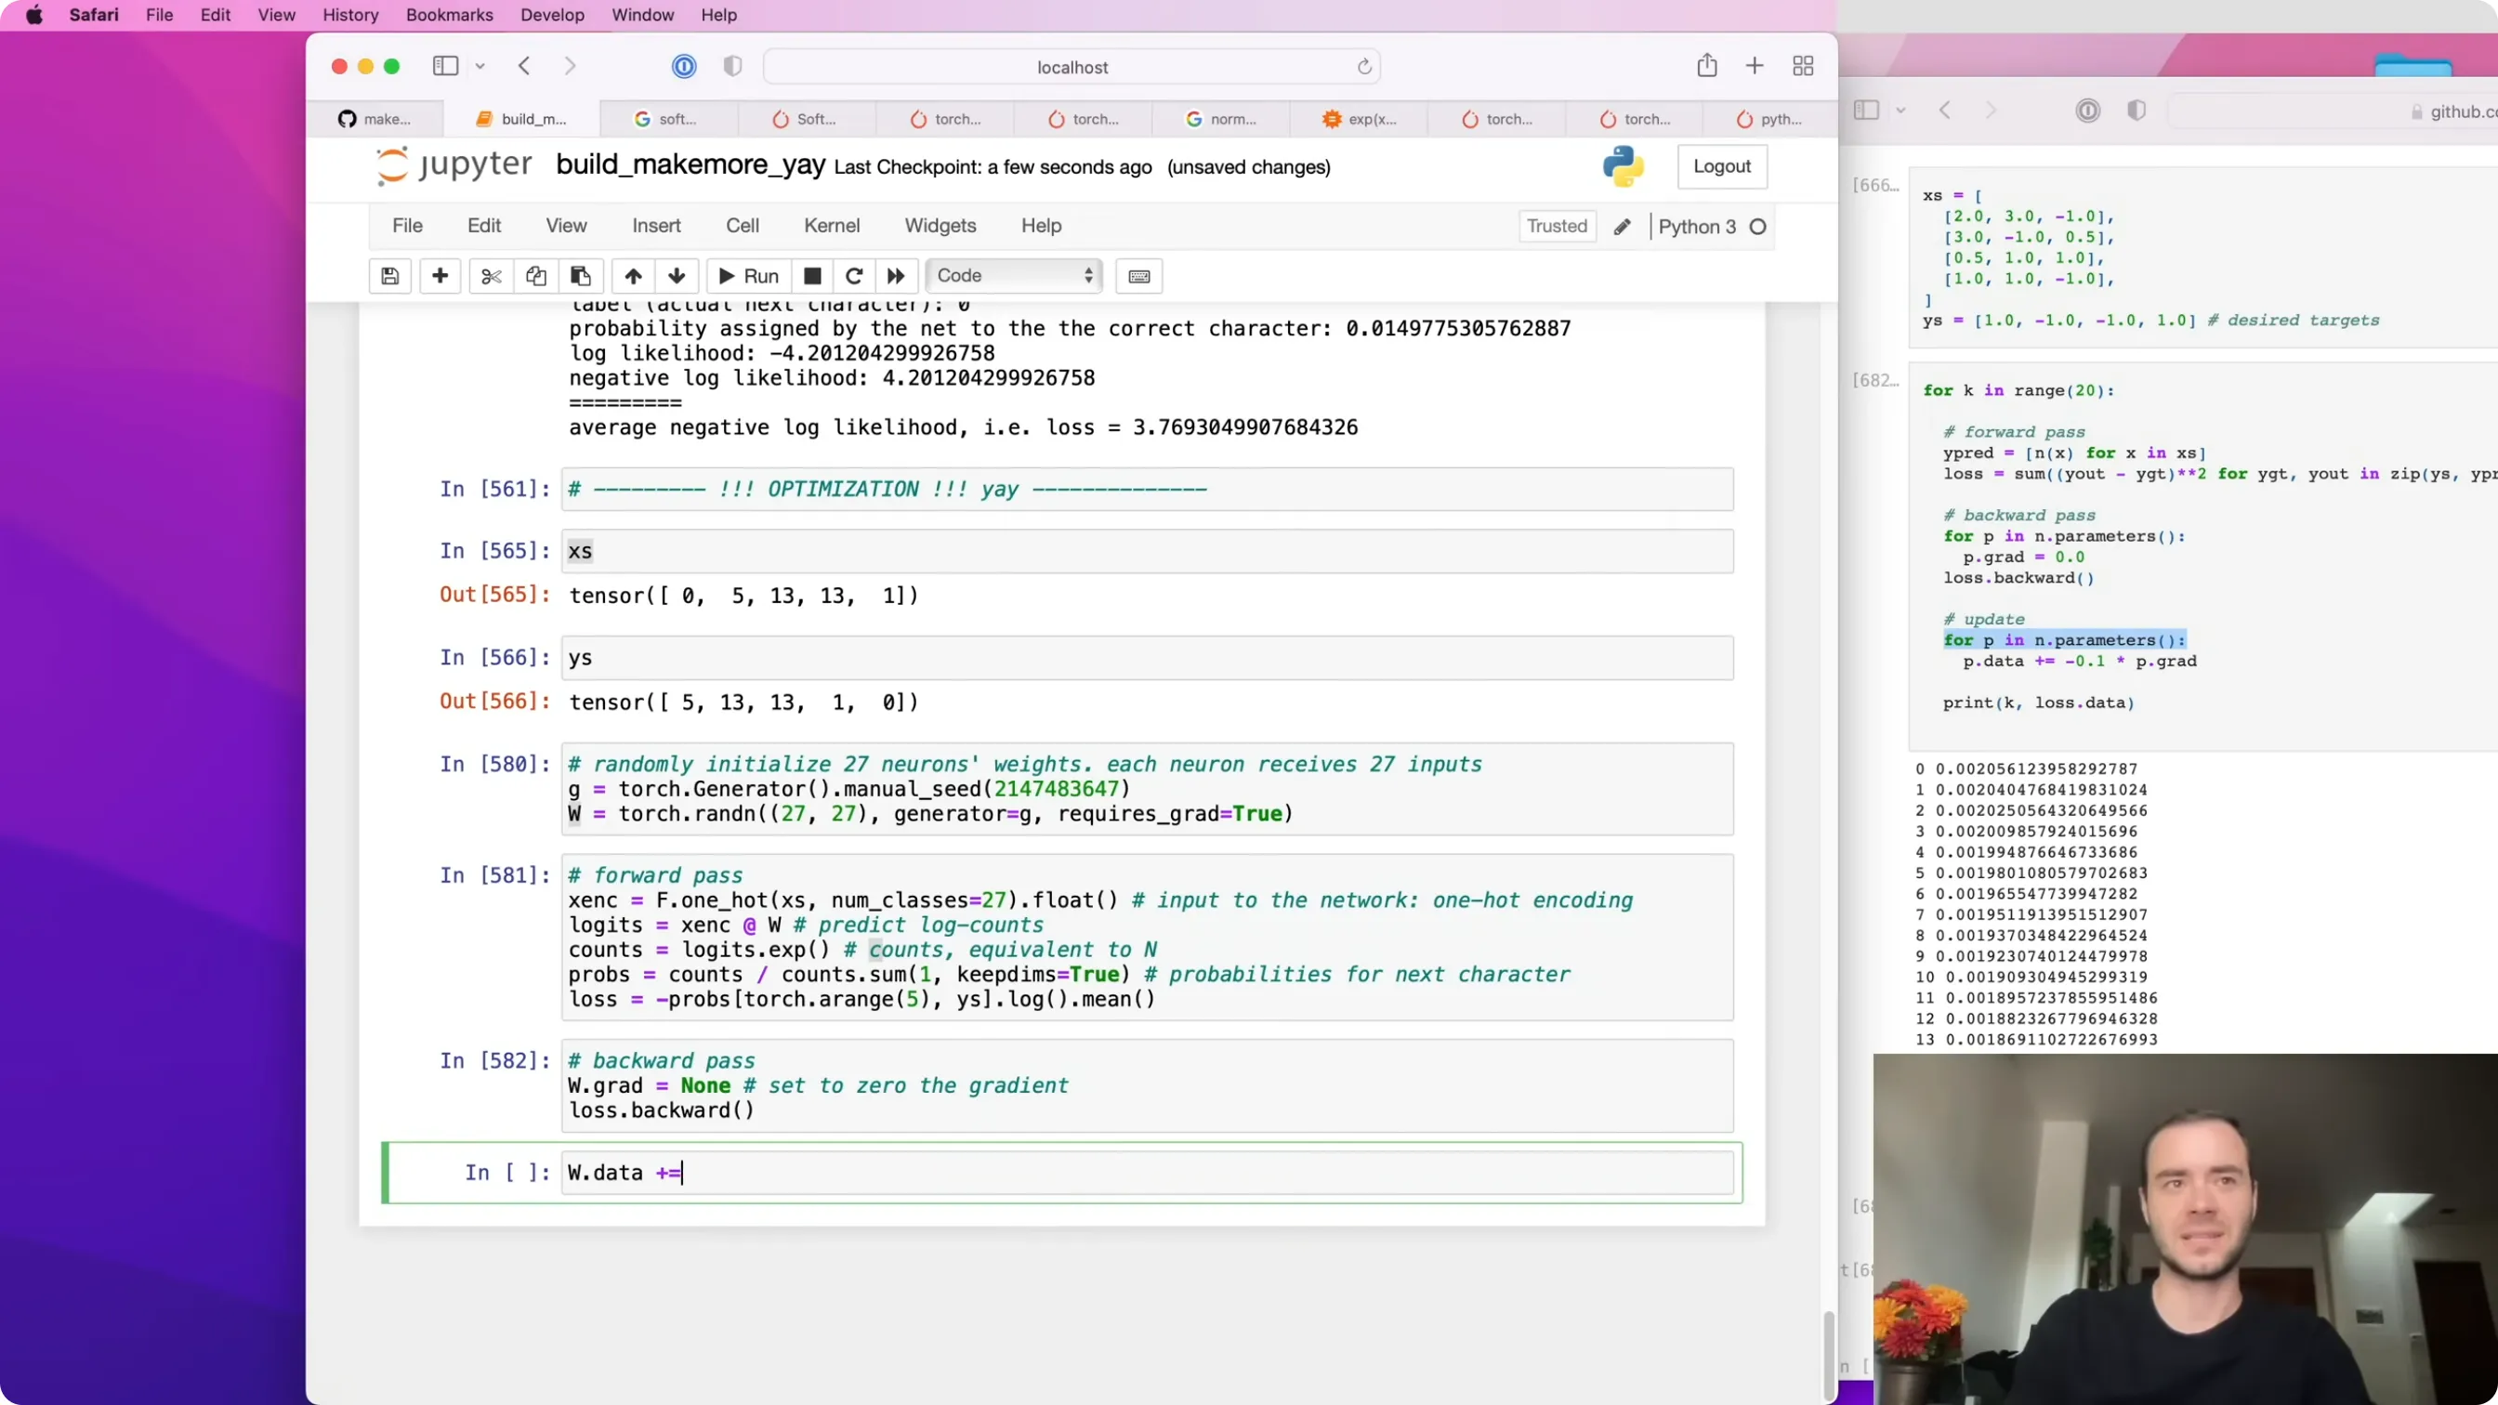The height and width of the screenshot is (1405, 2498).
Task: Click the Apple menu icon
Action: (x=34, y=16)
